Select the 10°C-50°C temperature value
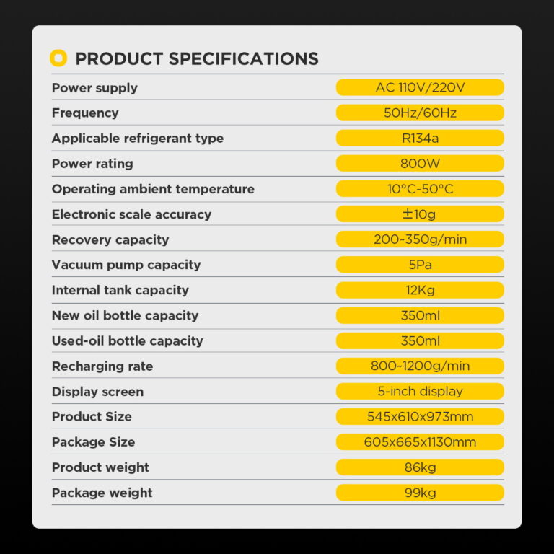Screen dimensions: 554x554 click(420, 189)
